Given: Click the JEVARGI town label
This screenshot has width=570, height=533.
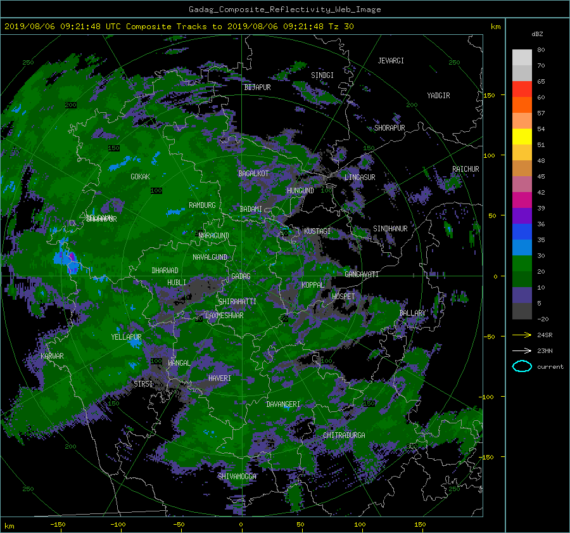Looking at the screenshot, I should coord(391,61).
